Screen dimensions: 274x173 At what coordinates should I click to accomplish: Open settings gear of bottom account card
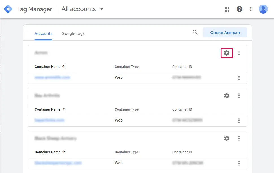point(227,138)
